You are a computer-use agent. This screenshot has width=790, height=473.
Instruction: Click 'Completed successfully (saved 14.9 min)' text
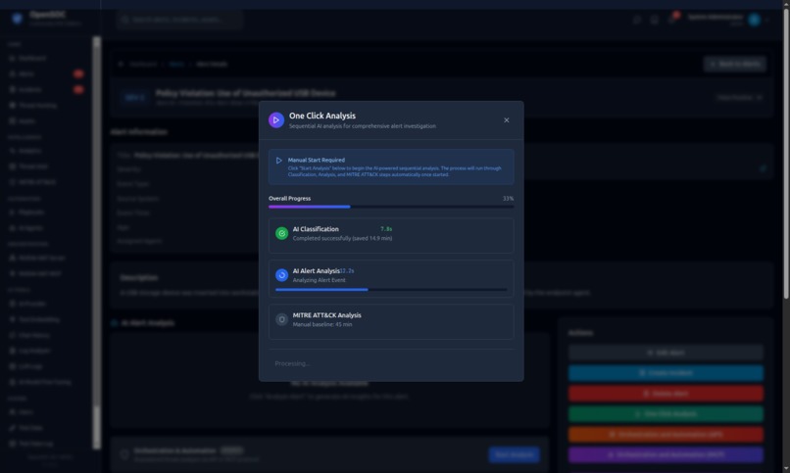342,239
